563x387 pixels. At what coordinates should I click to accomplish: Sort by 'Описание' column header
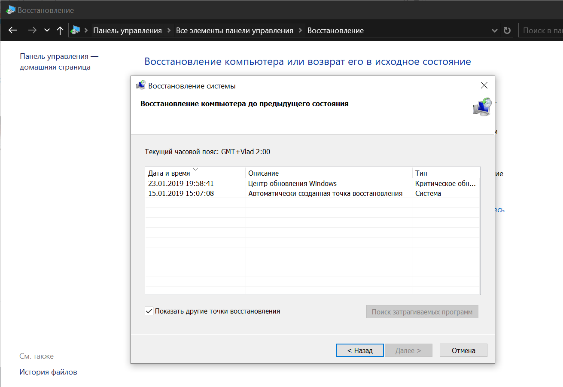click(329, 173)
